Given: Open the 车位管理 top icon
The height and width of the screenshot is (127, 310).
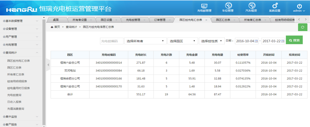Looking at the screenshot, I should pyautogui.click(x=228, y=6).
